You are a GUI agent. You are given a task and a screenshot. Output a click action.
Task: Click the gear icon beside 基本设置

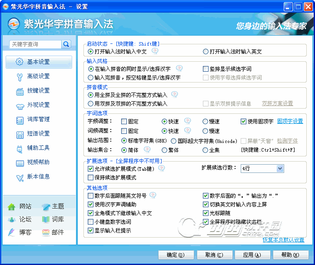pos(20,62)
